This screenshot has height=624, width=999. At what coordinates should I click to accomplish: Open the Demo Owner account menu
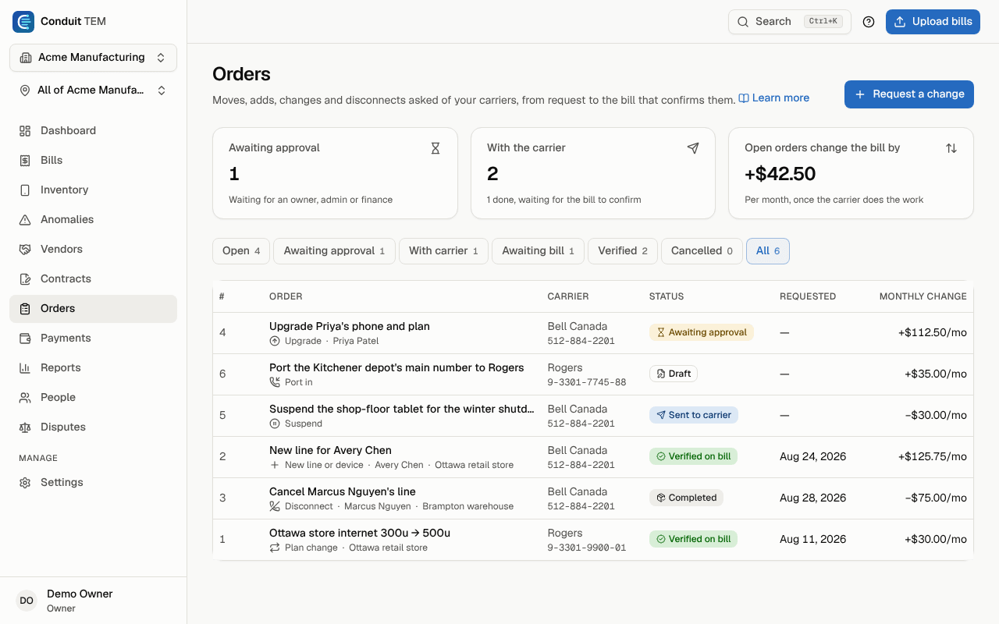coord(94,601)
